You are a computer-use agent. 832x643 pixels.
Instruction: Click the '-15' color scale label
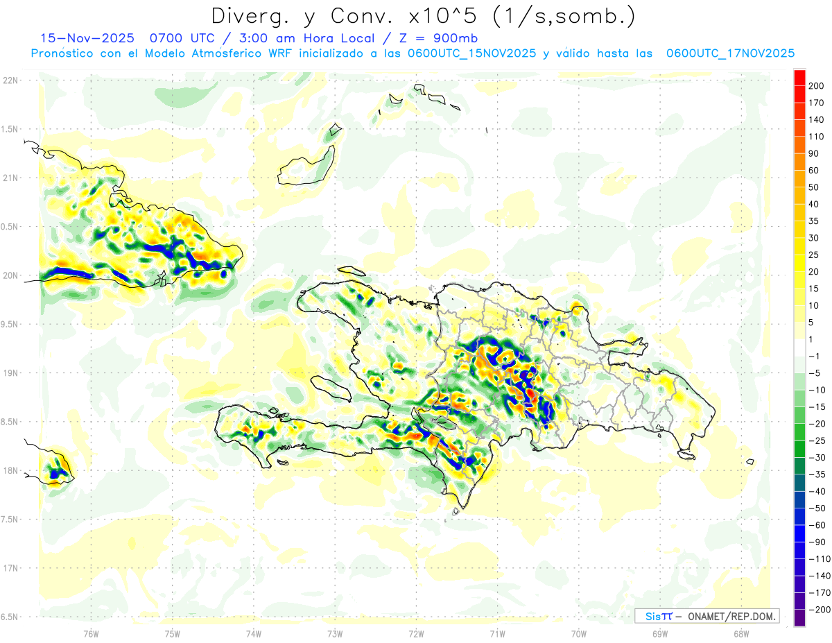tap(816, 407)
